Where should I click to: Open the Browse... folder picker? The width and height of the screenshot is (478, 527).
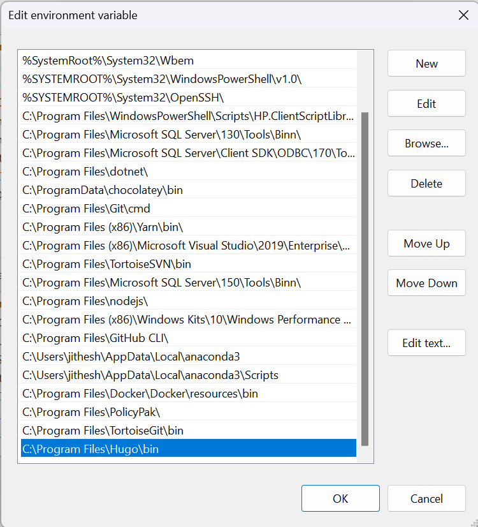(426, 144)
